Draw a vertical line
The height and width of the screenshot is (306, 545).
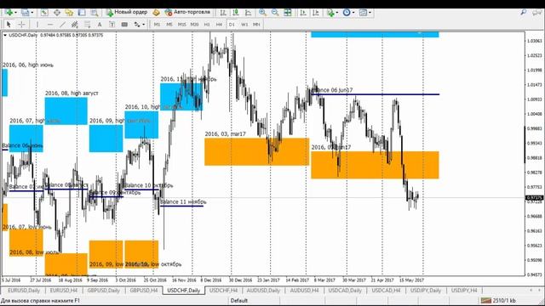[37, 25]
